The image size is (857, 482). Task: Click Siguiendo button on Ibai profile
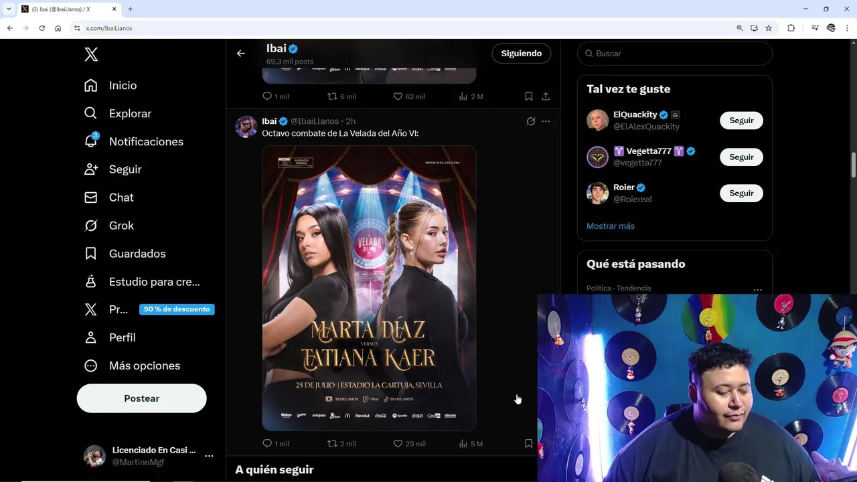[522, 54]
